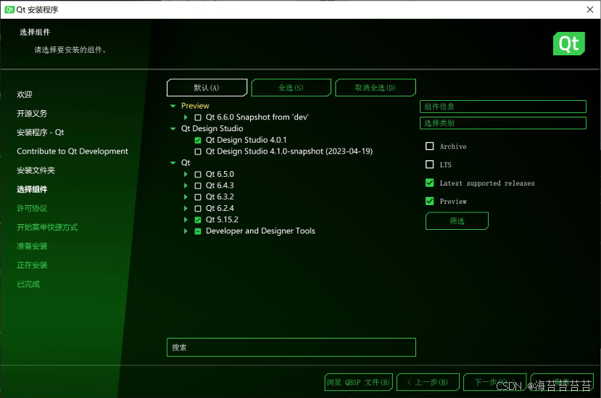Select 准备安装 step in sidebar
This screenshot has width=601, height=398.
pyautogui.click(x=32, y=246)
